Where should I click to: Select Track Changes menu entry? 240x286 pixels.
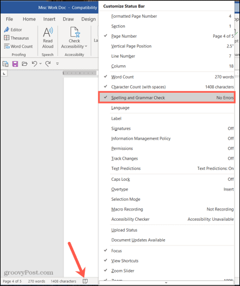tap(167, 158)
